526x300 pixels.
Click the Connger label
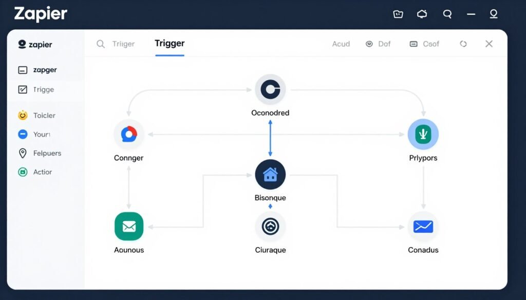(x=128, y=158)
